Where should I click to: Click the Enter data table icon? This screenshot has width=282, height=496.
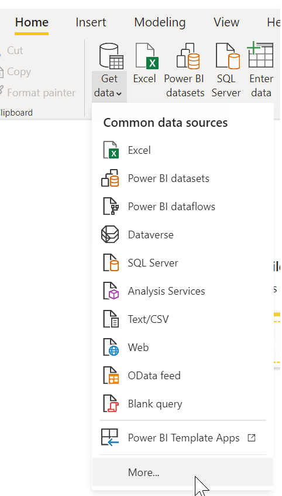click(260, 55)
